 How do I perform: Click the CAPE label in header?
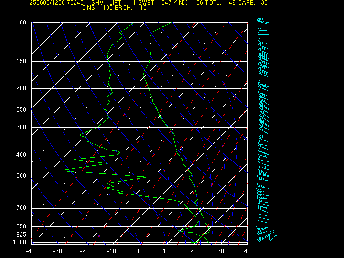click(x=246, y=3)
